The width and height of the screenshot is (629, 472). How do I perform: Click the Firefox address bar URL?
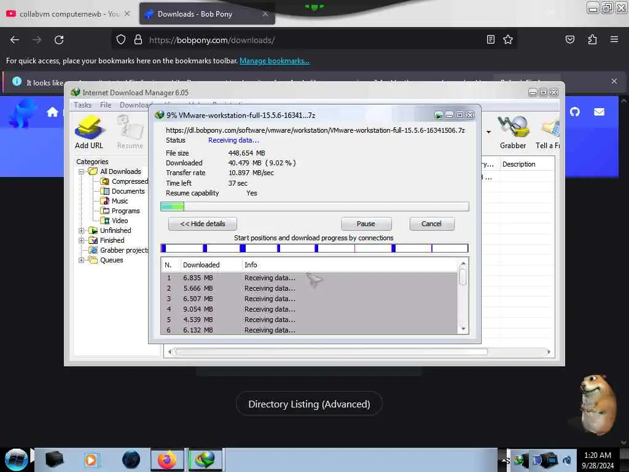pyautogui.click(x=212, y=40)
